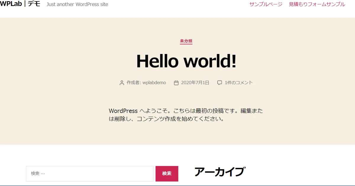The width and height of the screenshot is (355, 186).
Task: Open the post dated 2020年7月1日
Action: point(195,83)
